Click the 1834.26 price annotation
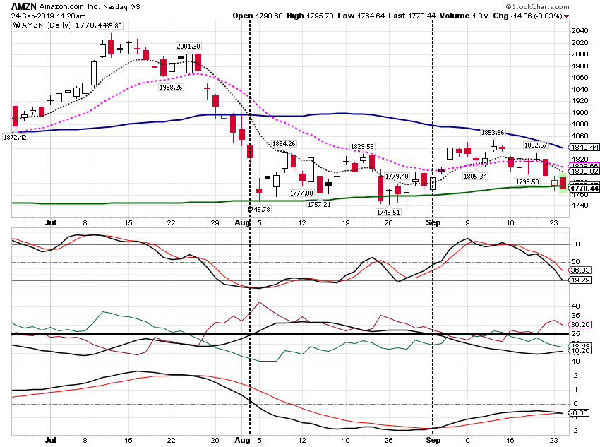600x447 pixels. pos(284,144)
